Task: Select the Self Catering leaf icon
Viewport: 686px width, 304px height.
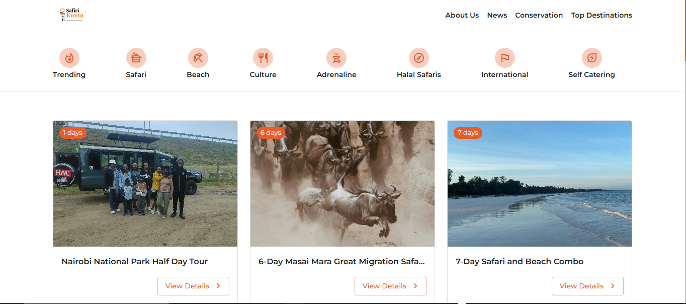Action: [592, 58]
